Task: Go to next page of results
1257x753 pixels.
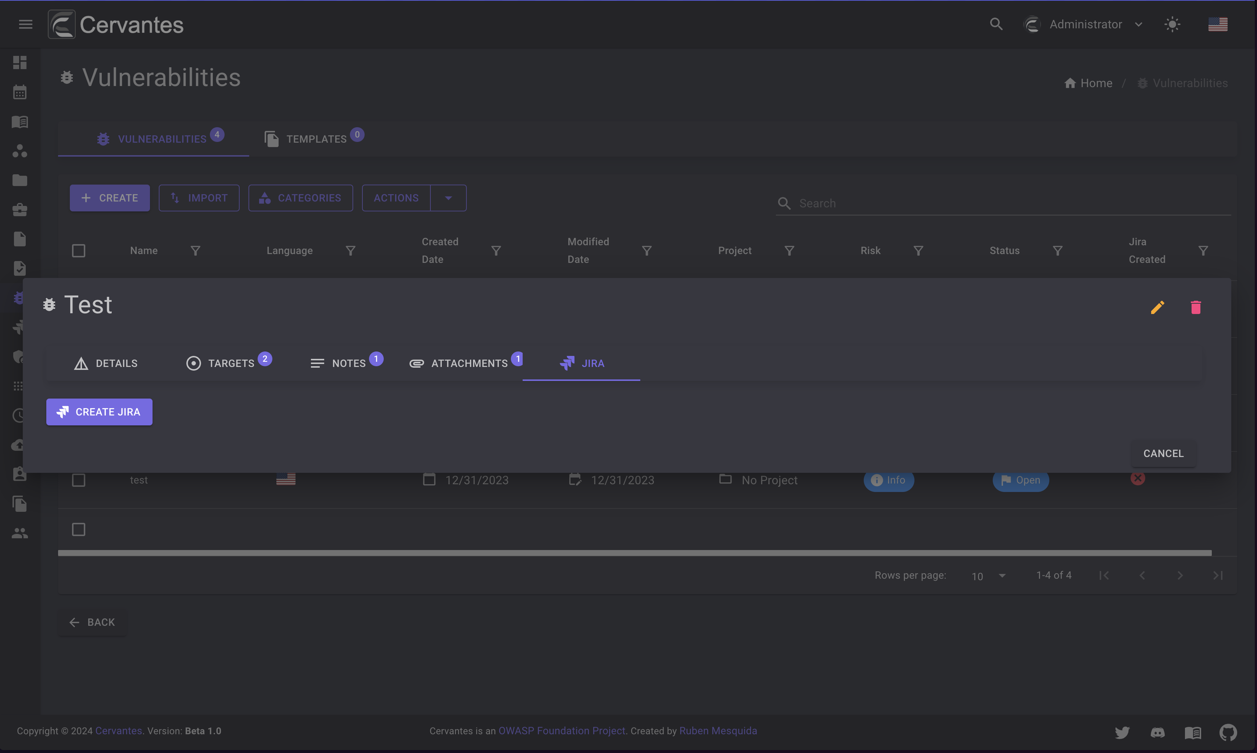Action: pos(1180,575)
